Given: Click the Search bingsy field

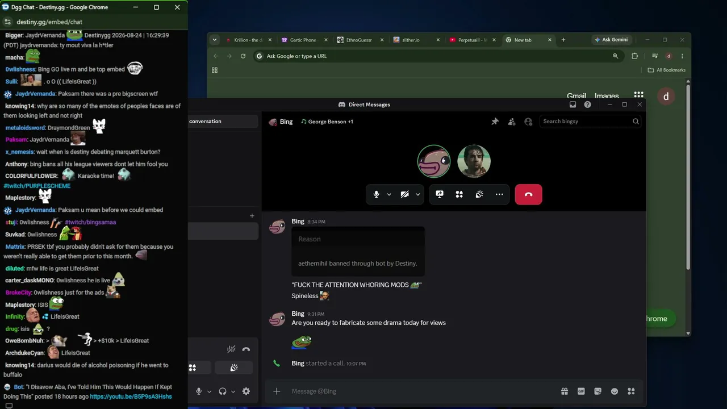Looking at the screenshot, I should point(590,121).
